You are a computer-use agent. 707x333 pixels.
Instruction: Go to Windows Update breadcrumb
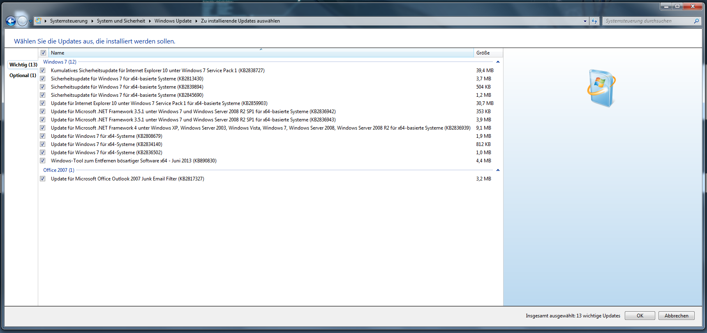pos(173,21)
